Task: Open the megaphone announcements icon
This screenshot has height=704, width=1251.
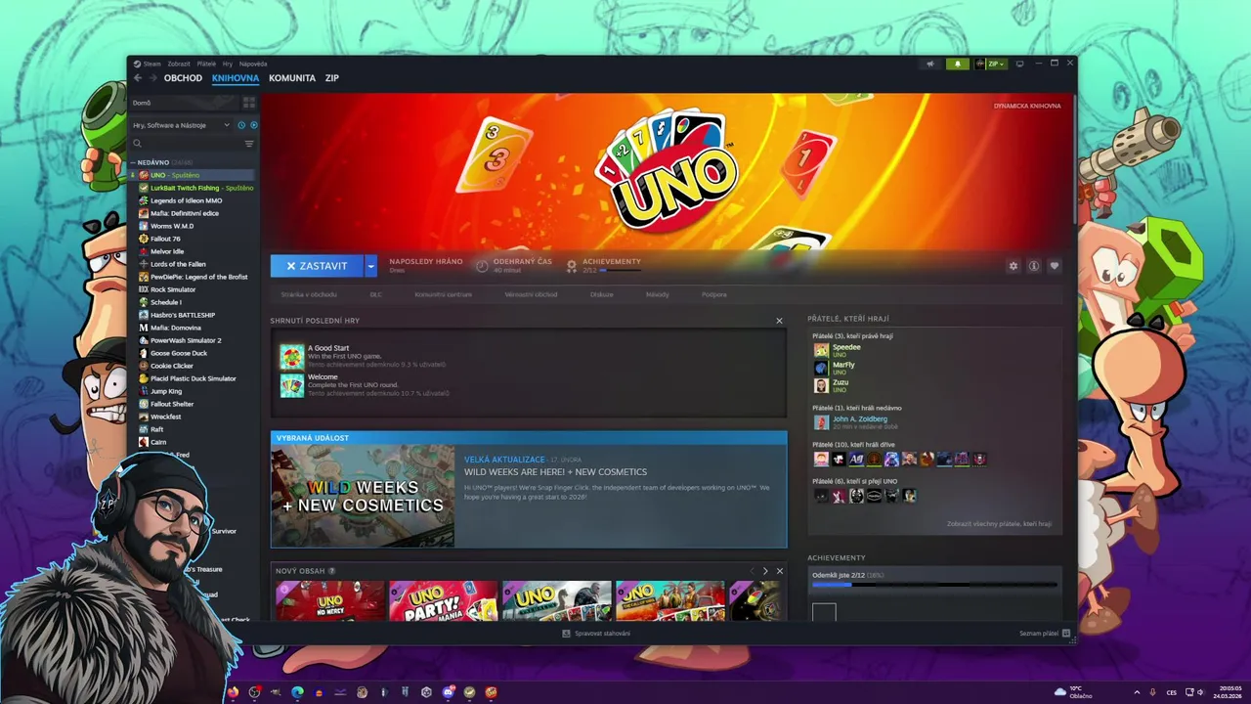Action: (x=930, y=64)
